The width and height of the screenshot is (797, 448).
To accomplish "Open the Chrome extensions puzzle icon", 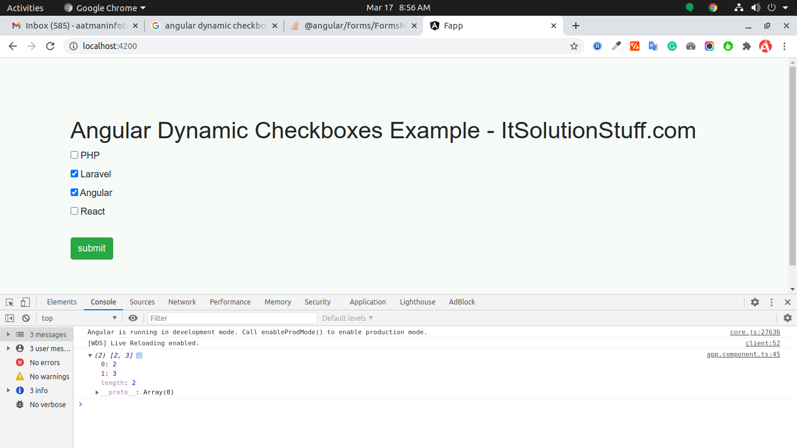I will (x=747, y=45).
